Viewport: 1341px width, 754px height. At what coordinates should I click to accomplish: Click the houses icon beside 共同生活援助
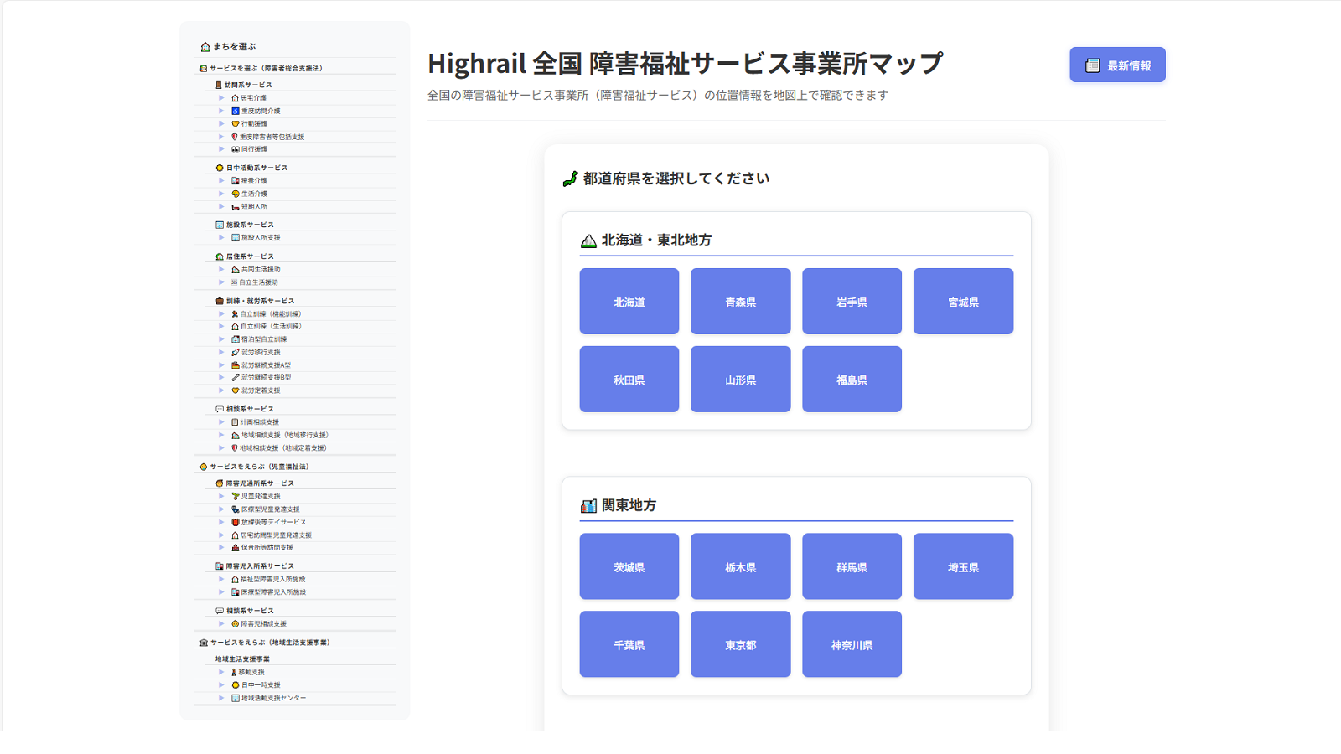coord(236,270)
